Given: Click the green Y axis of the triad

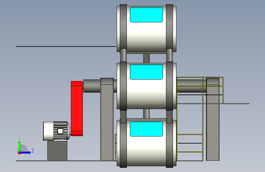Looking at the screenshot, I should click(x=20, y=146).
